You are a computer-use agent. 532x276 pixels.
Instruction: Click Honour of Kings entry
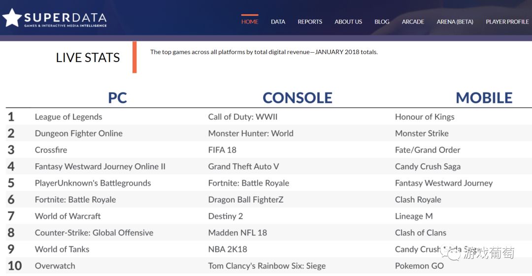[x=425, y=117]
